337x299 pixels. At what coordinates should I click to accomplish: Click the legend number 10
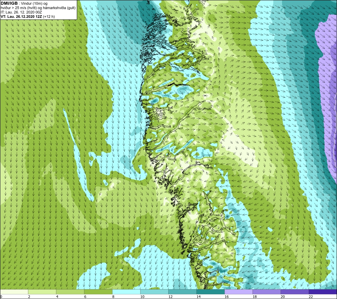point(142,297)
